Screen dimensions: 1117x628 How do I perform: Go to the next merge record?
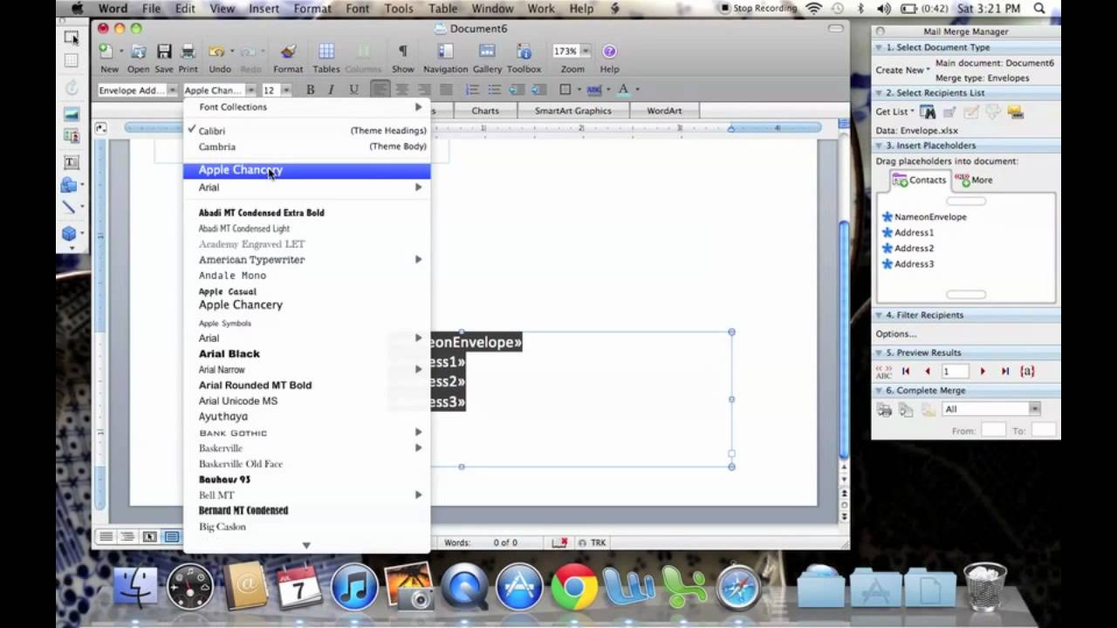pos(983,372)
